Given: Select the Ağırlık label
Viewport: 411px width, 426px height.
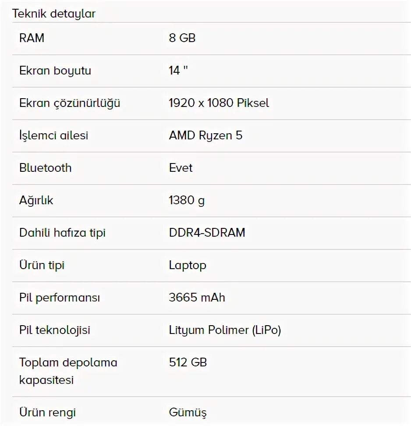Looking at the screenshot, I should 36,200.
